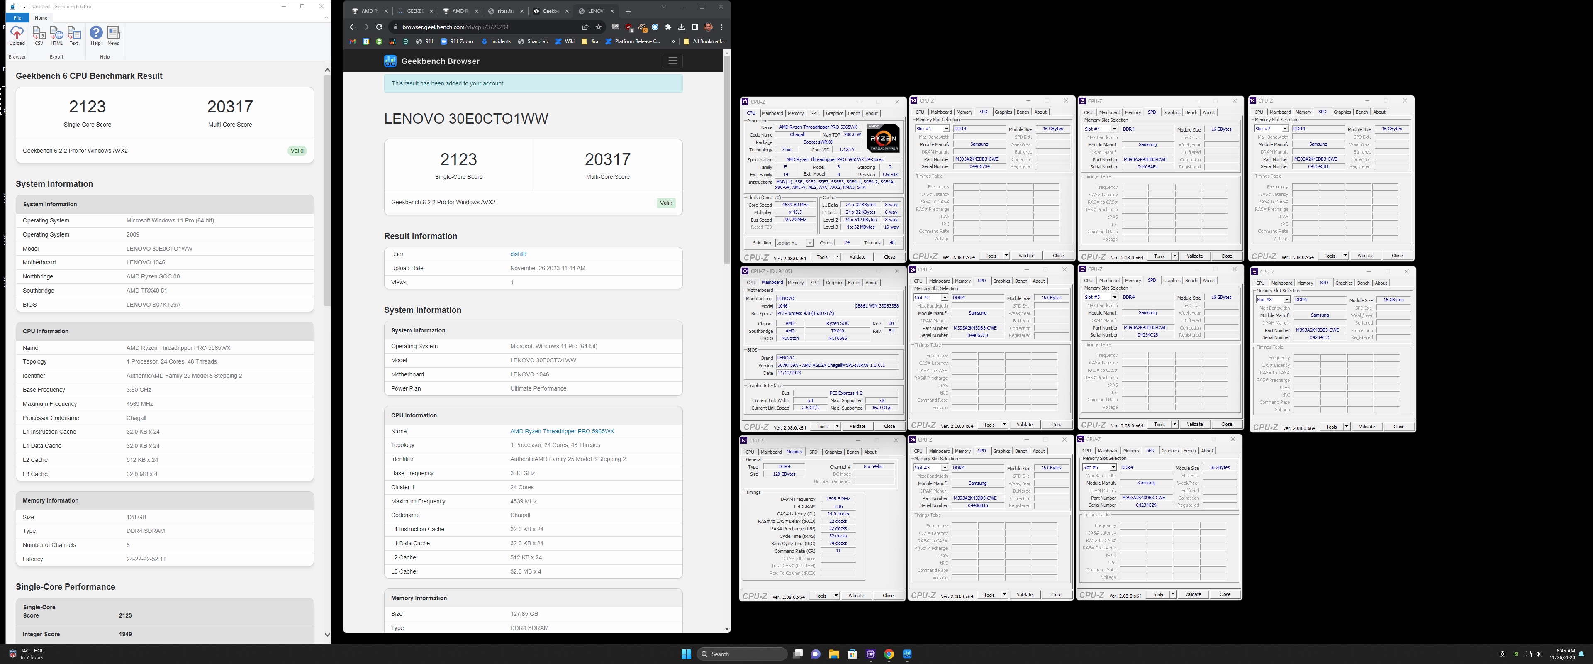Show hidden bookmarks overflow chevron

click(x=673, y=41)
